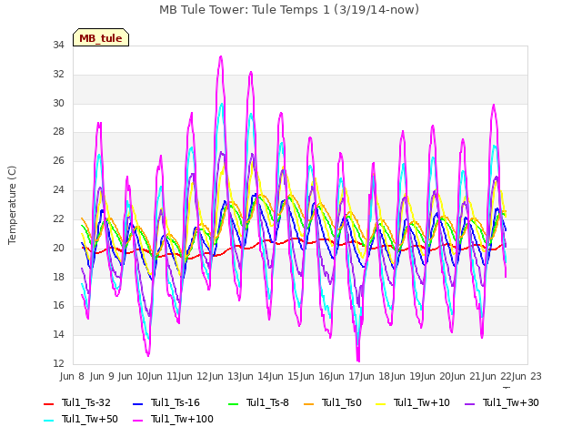Click the 28 y-axis tick label

pos(58,131)
